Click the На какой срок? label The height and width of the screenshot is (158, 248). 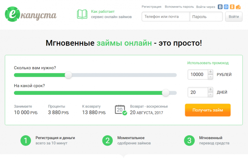[30, 86]
